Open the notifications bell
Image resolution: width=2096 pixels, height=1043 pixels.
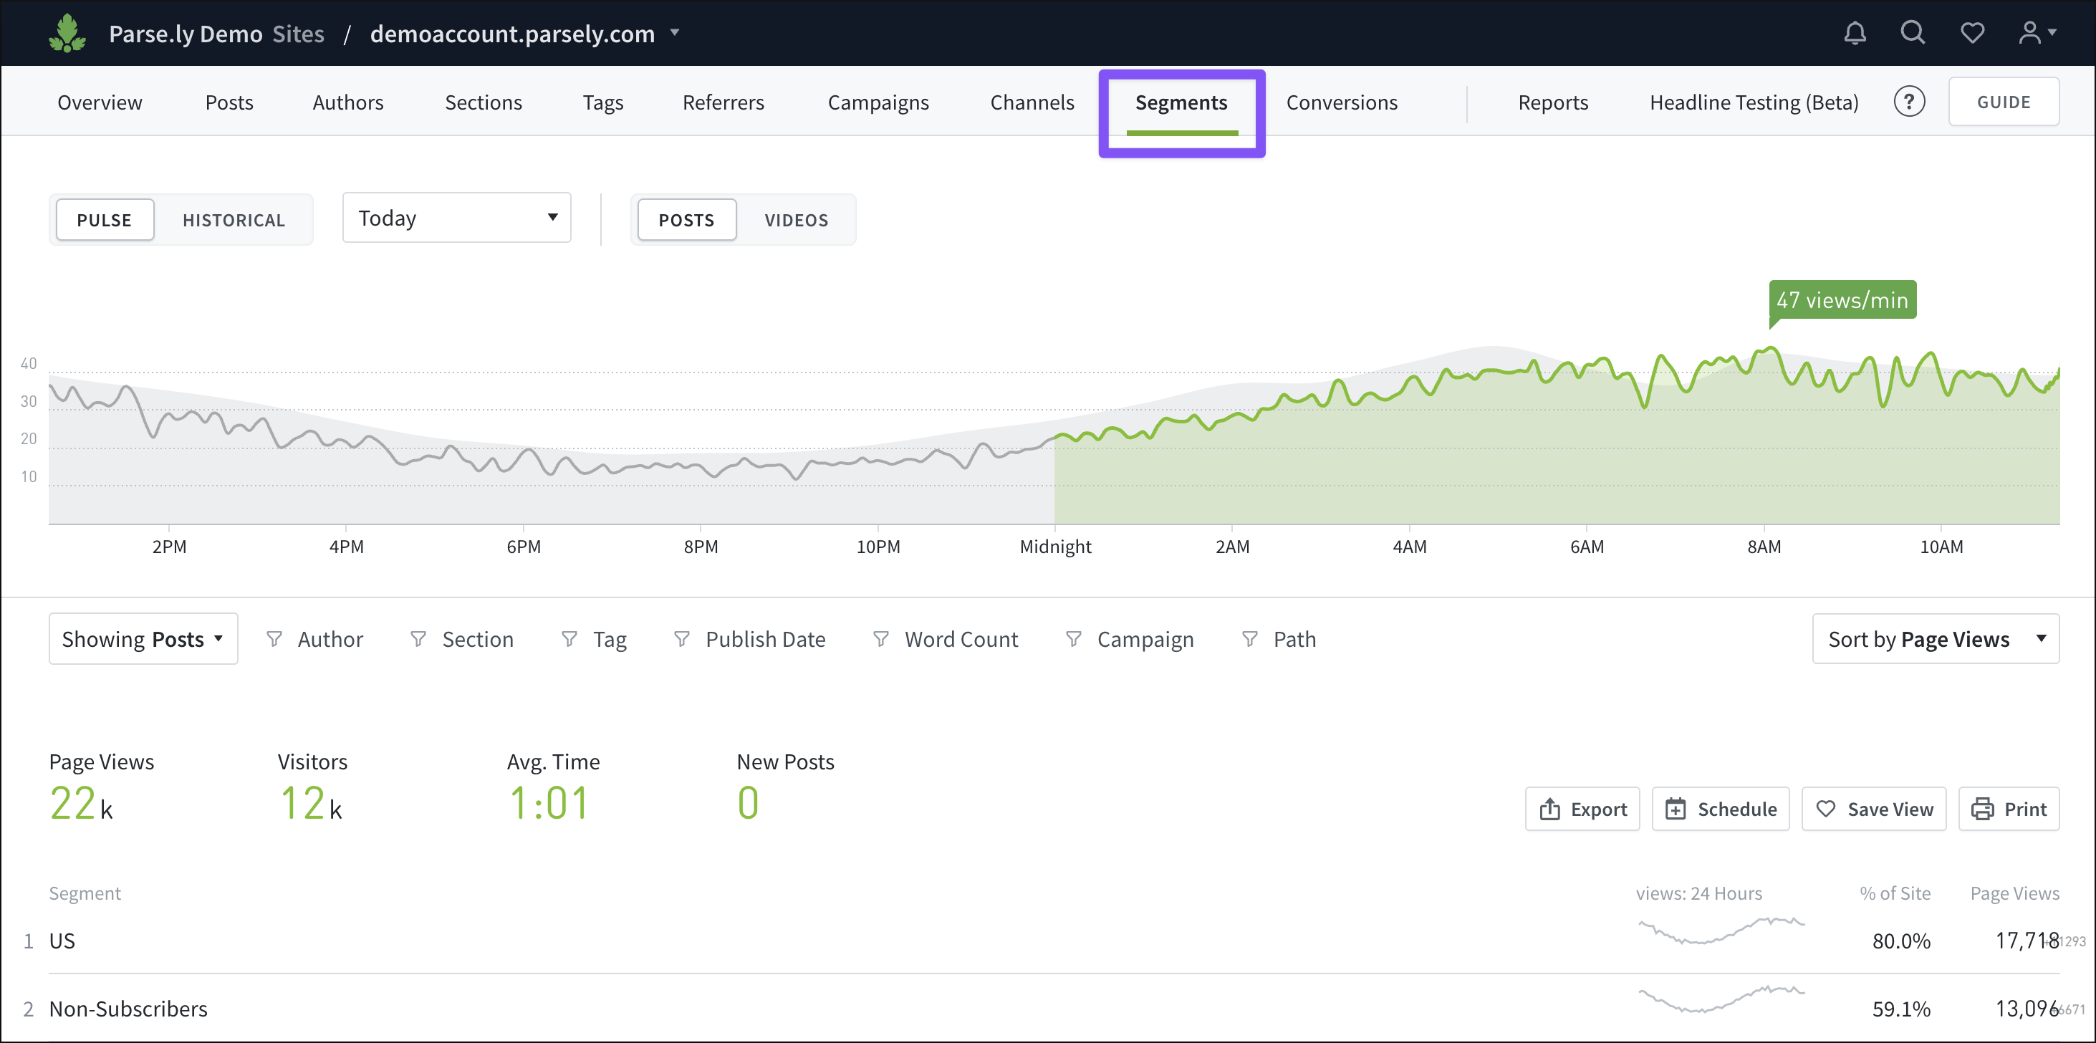[1855, 34]
